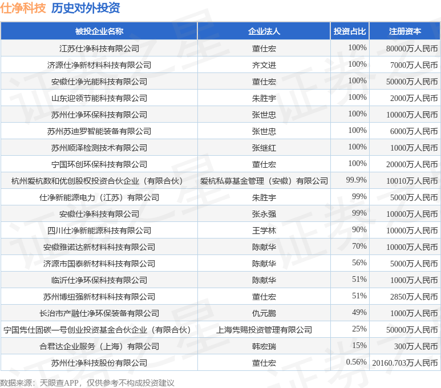Select 宁国环创环保科技有限公司 cell
441x388 pixels.
[x=99, y=164]
